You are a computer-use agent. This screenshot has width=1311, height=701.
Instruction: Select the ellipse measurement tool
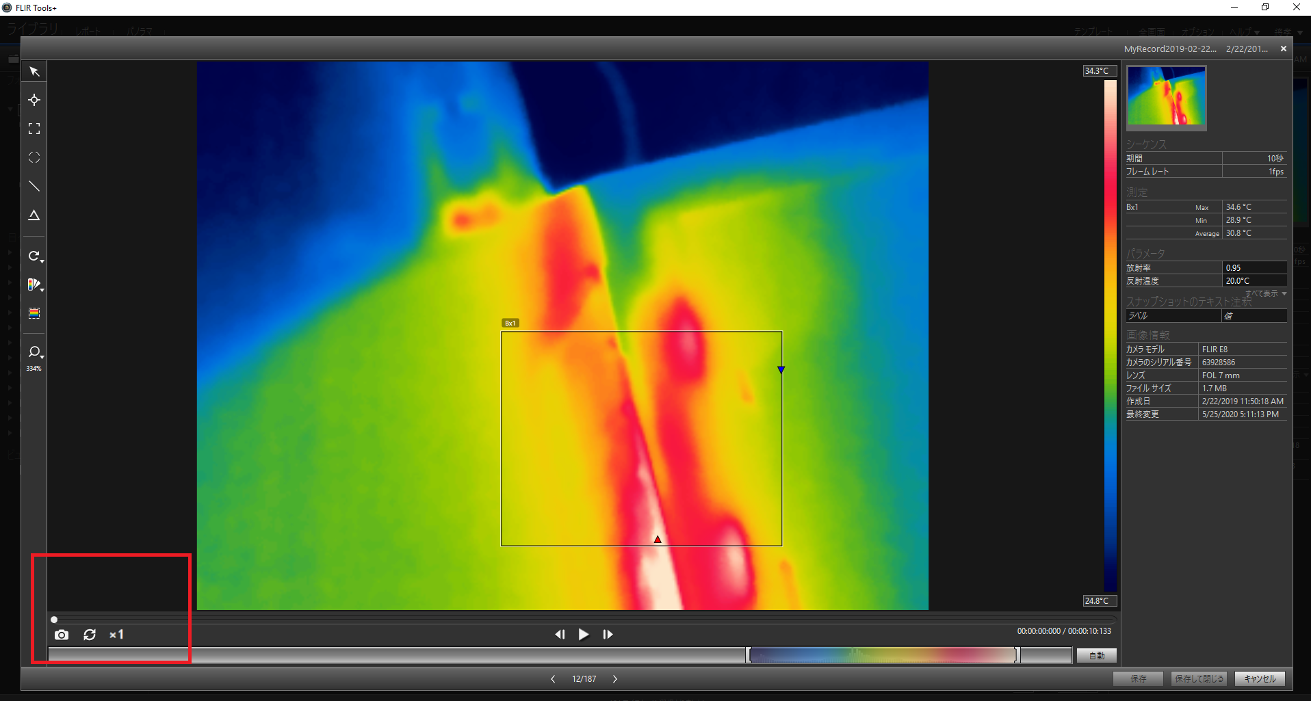[34, 157]
